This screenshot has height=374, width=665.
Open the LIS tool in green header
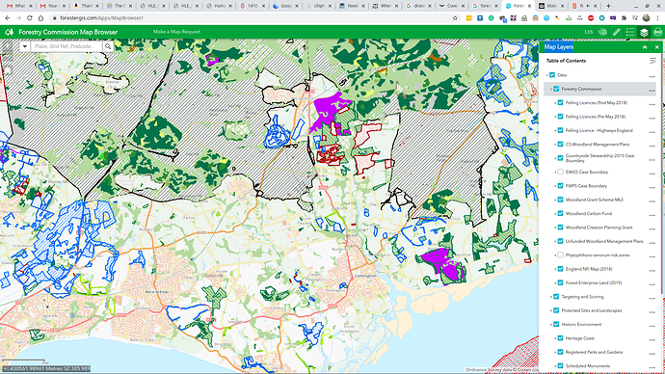point(589,32)
